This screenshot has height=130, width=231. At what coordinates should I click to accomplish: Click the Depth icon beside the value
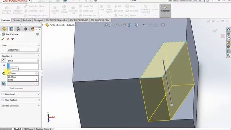click(x=4, y=73)
